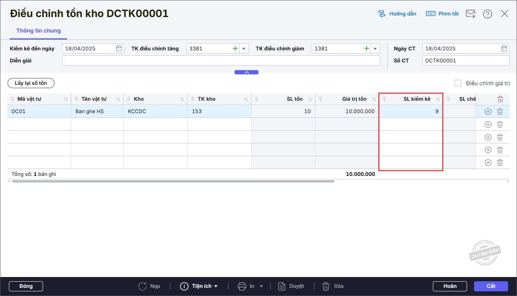Enable Điều chỉnh giá trị checkbox
The height and width of the screenshot is (296, 517).
click(458, 83)
